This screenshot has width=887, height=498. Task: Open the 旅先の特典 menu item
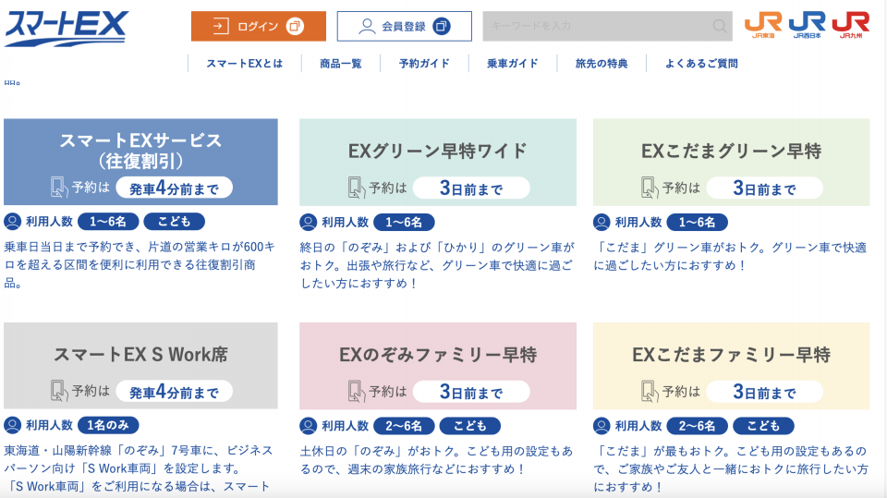[x=601, y=64]
